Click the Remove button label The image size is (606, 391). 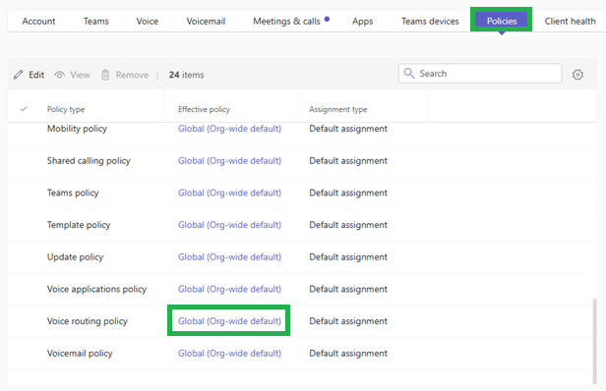[x=132, y=75]
